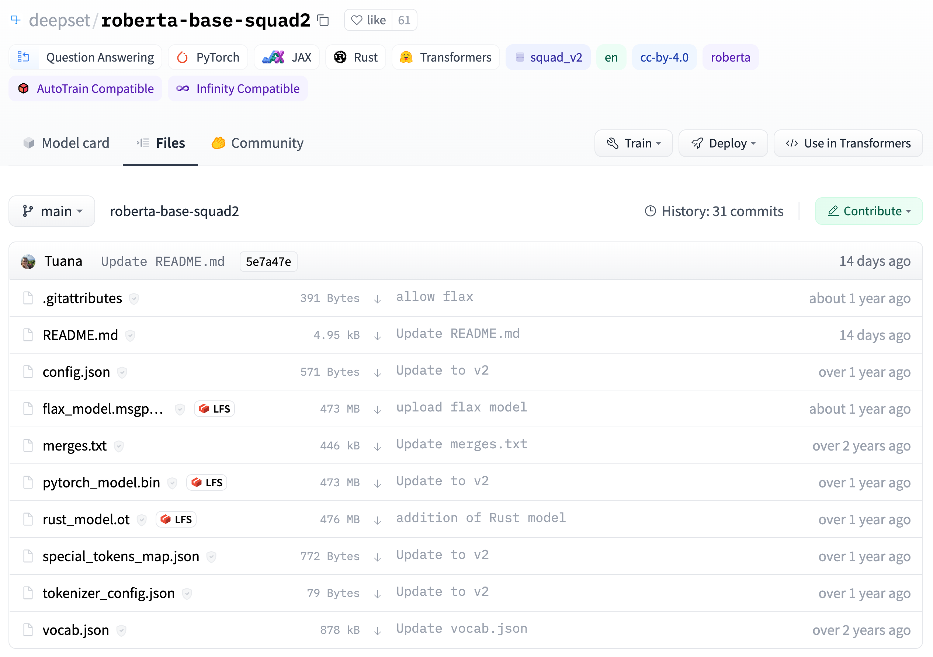Download merges.txt via the arrow icon

[x=378, y=446]
